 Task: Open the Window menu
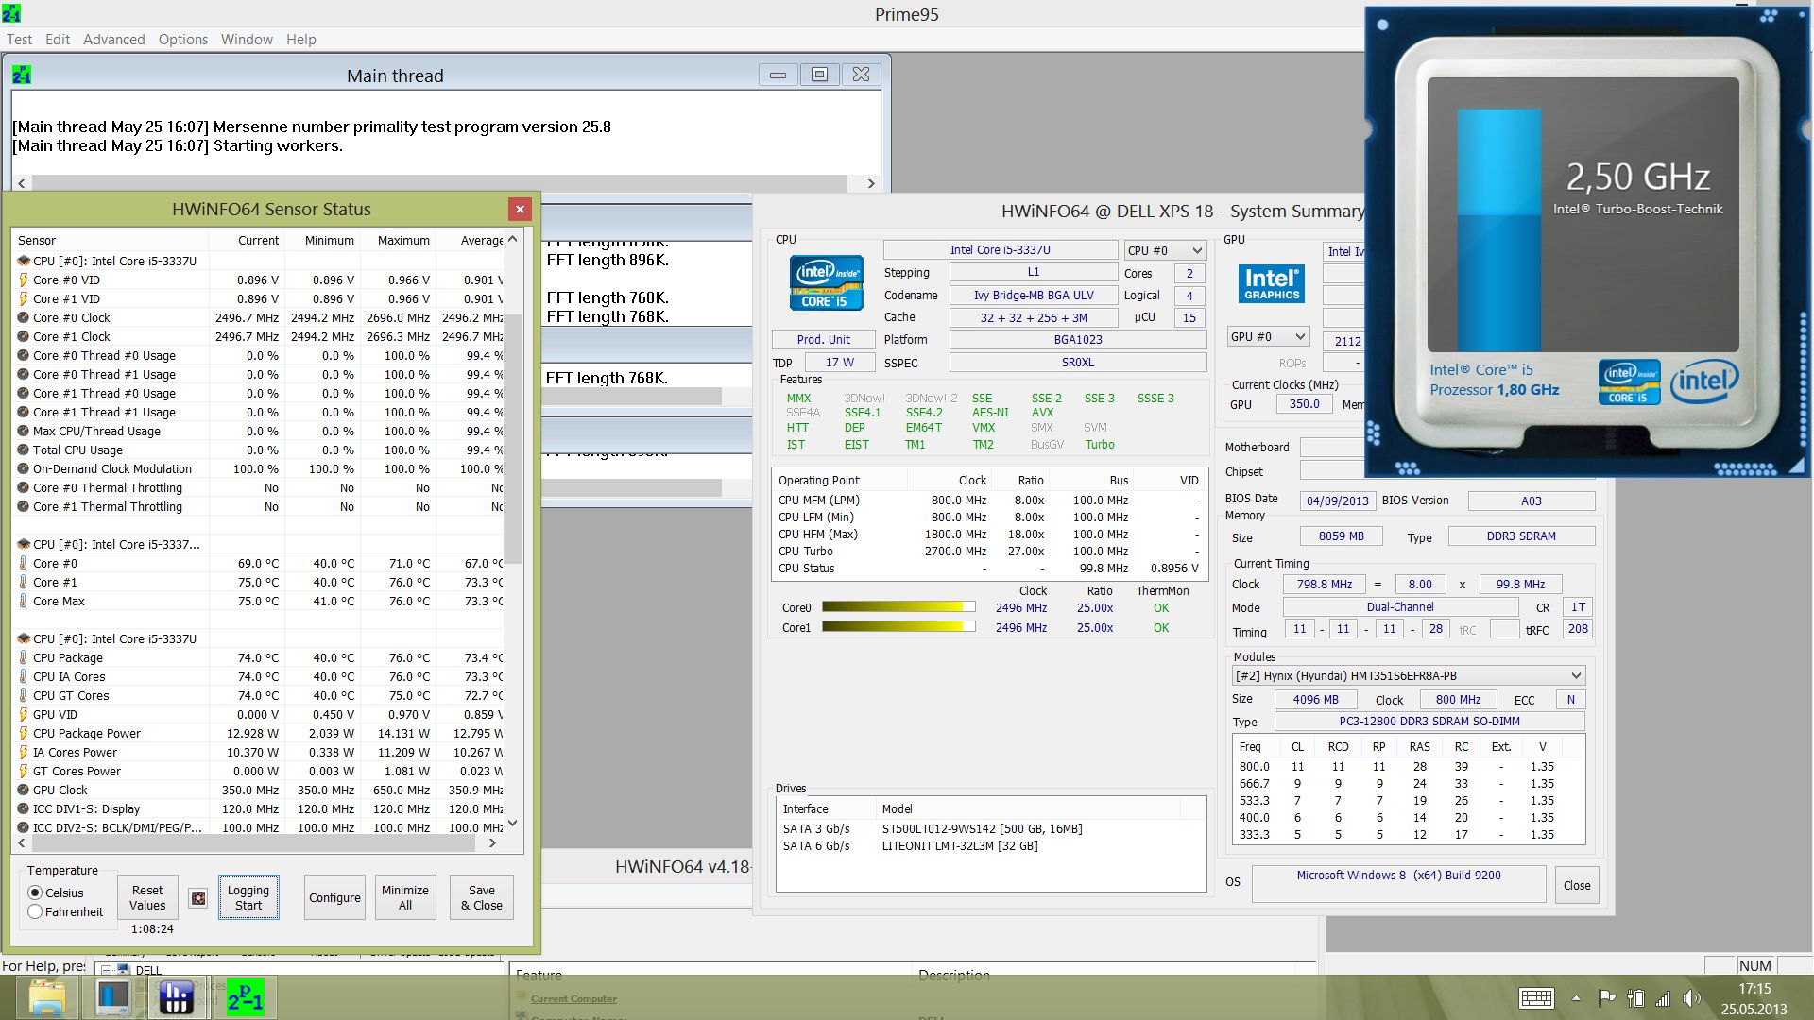247,39
